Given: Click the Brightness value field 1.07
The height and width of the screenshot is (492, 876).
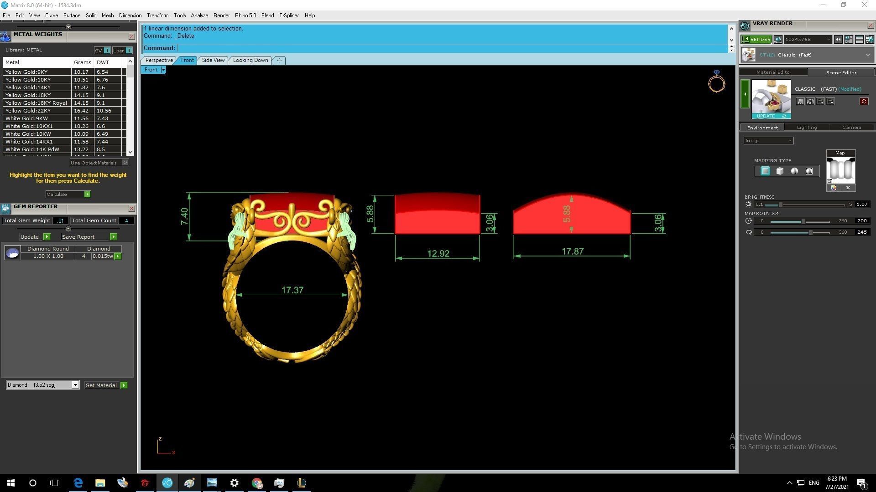Looking at the screenshot, I should coord(862,205).
